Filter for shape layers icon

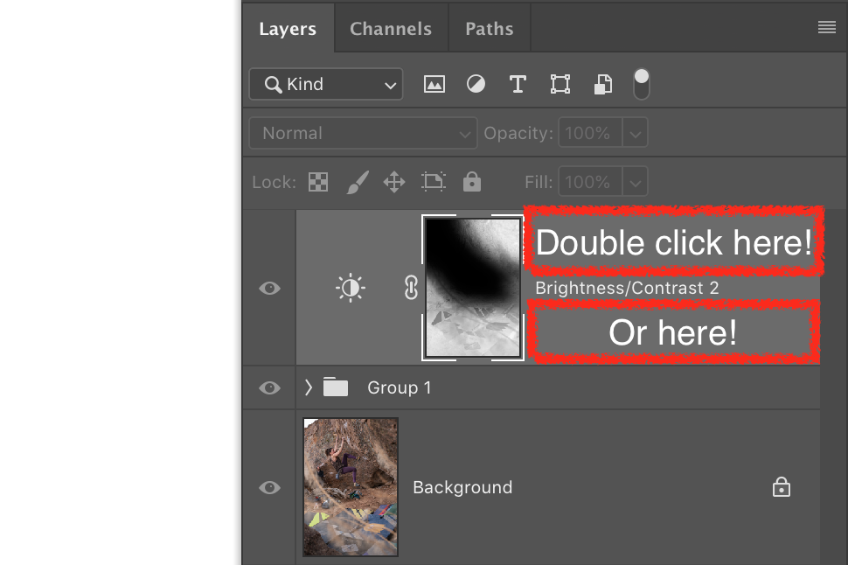560,84
